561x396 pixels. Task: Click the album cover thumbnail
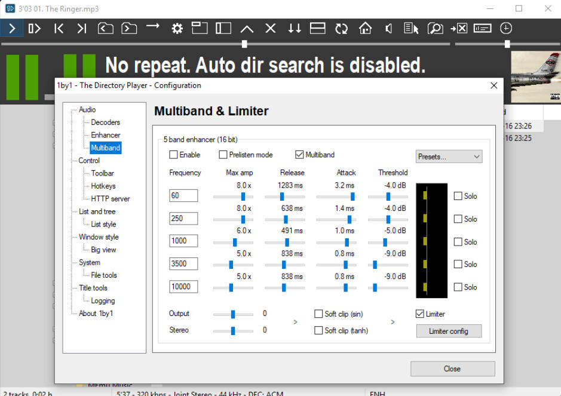point(535,76)
